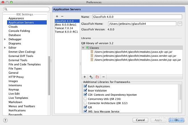This screenshot has width=188, height=125.
Task: Click the Classes sort icon
Action: (x=88, y=48)
